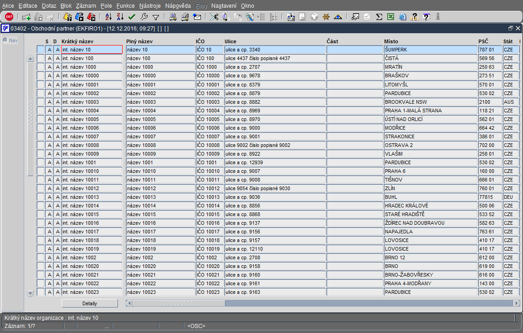Export with the green Excel icon
This screenshot has width=523, height=333.
[390, 17]
